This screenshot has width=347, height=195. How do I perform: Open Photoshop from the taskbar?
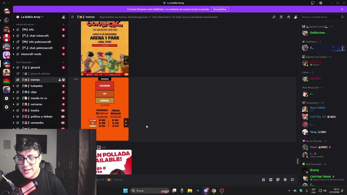pyautogui.click(x=198, y=191)
